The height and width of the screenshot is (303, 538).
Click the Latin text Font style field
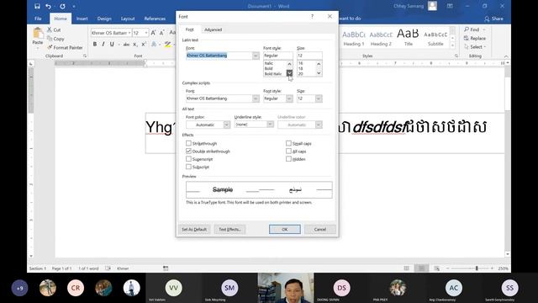278,56
